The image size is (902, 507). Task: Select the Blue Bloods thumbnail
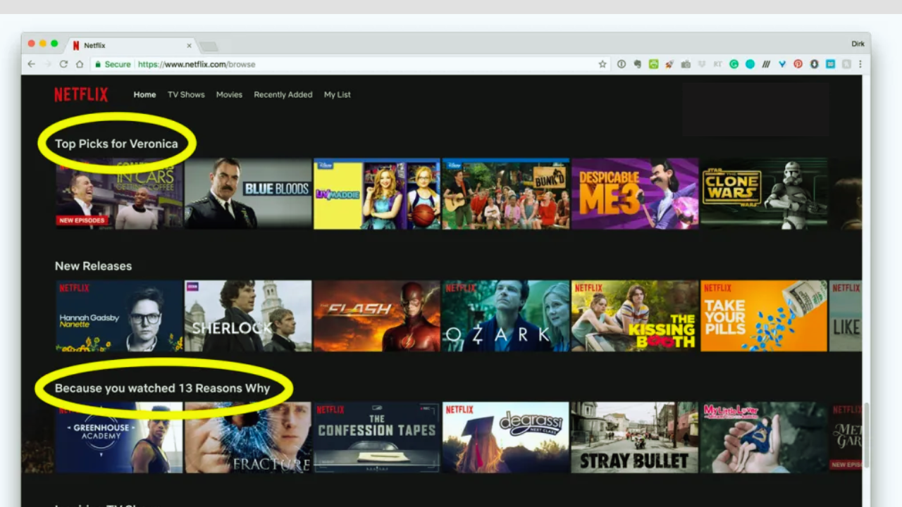(x=248, y=194)
